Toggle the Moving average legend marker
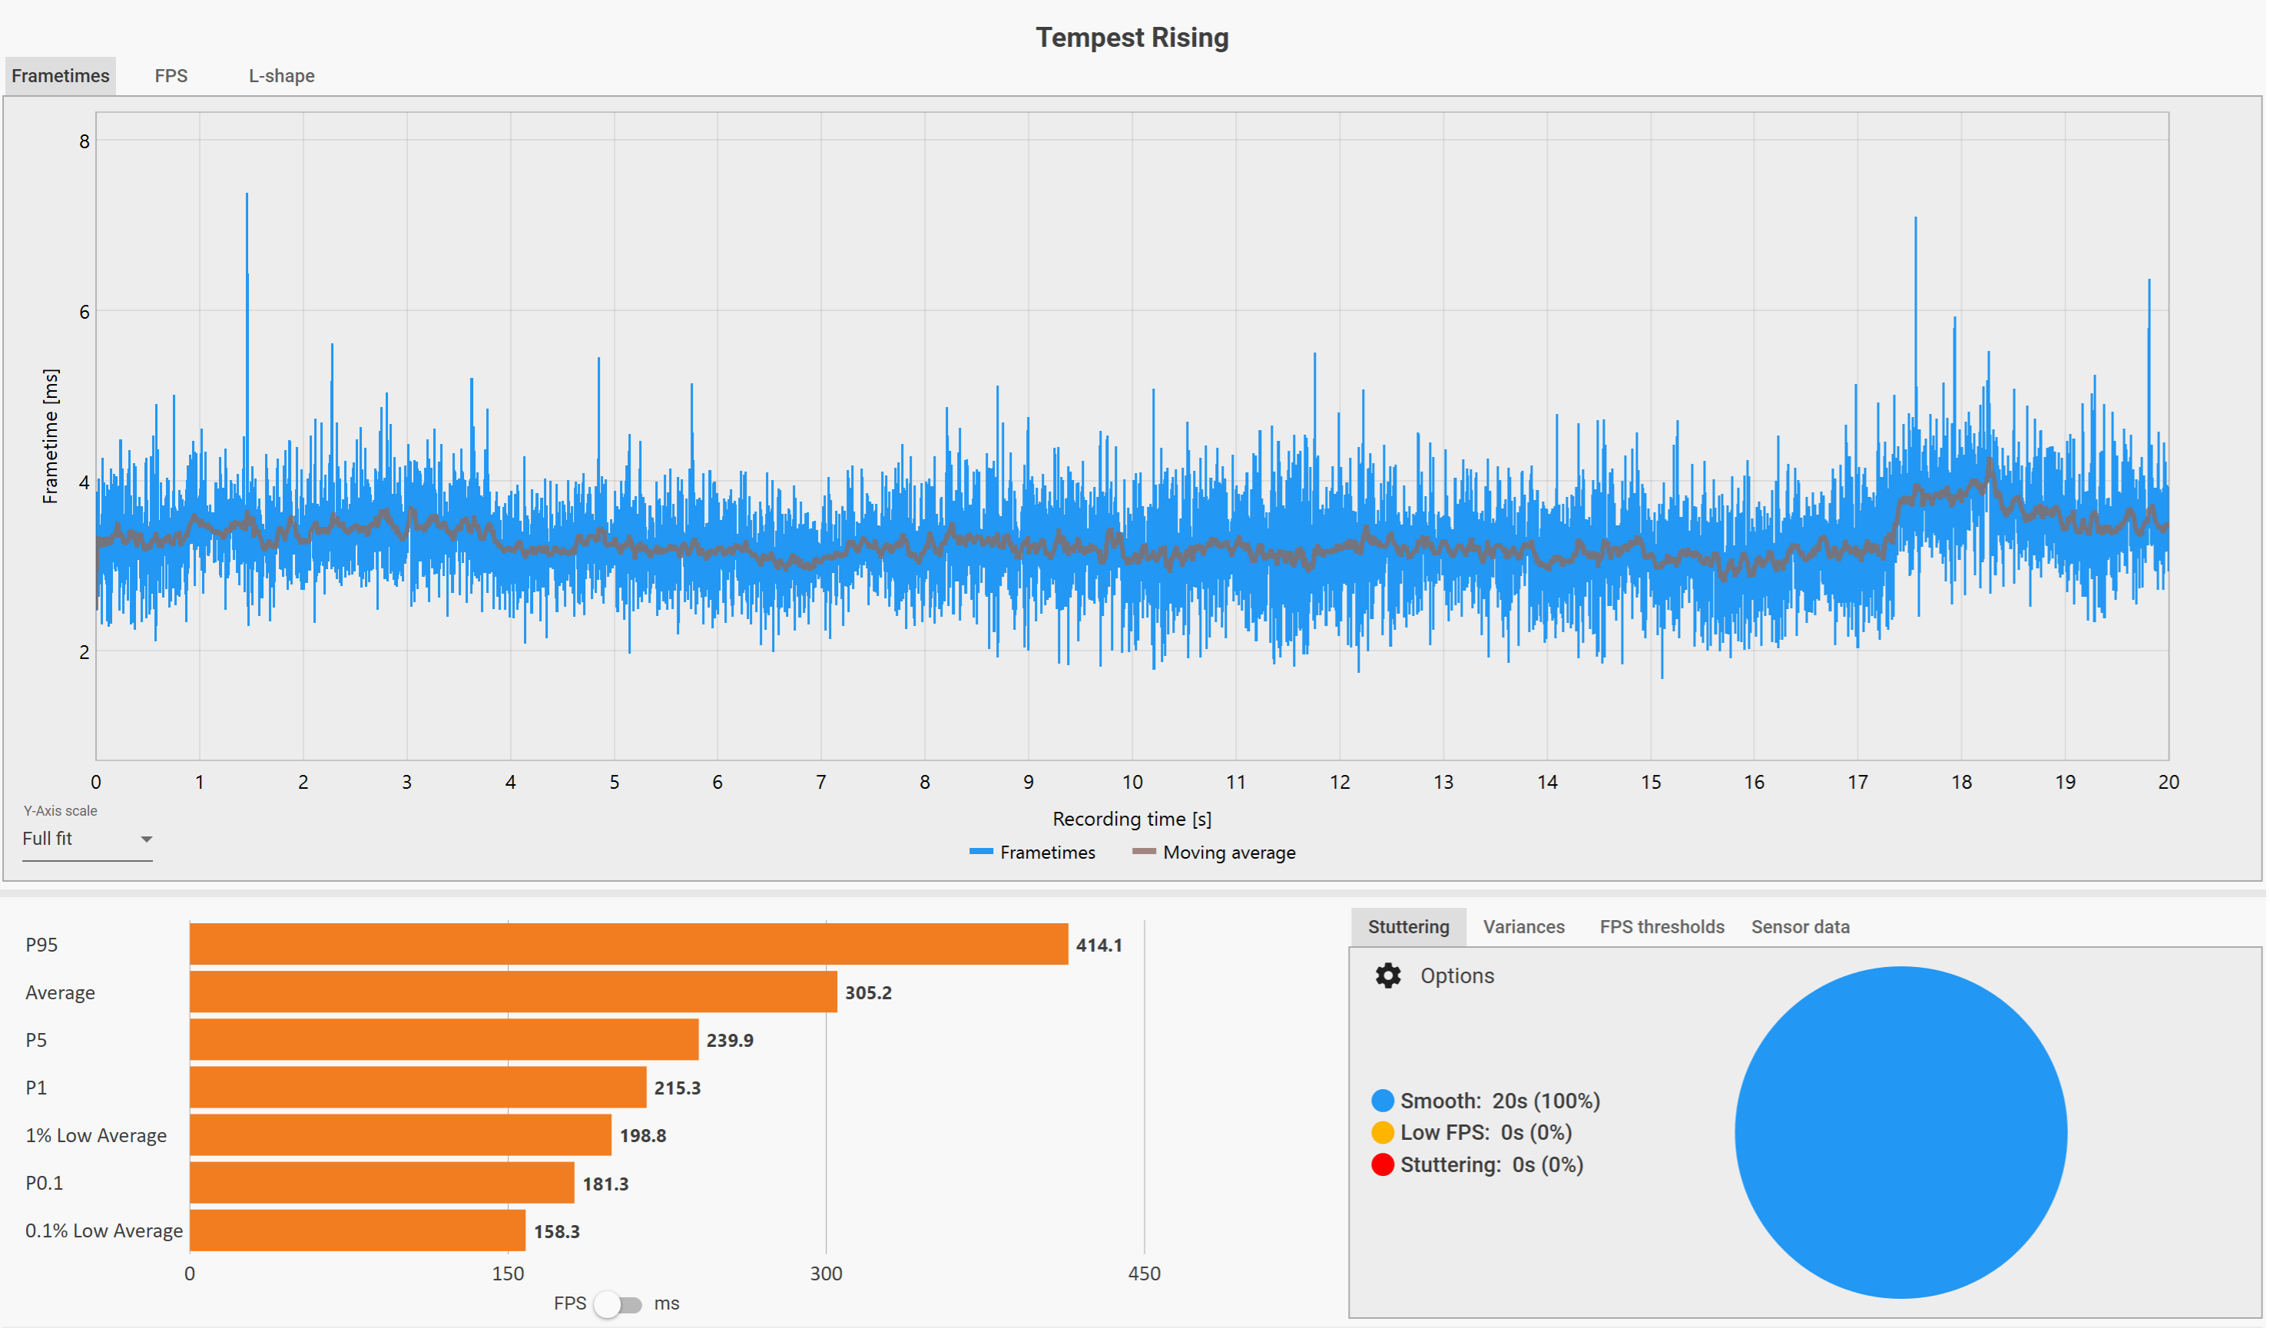This screenshot has height=1328, width=2270. tap(1145, 853)
